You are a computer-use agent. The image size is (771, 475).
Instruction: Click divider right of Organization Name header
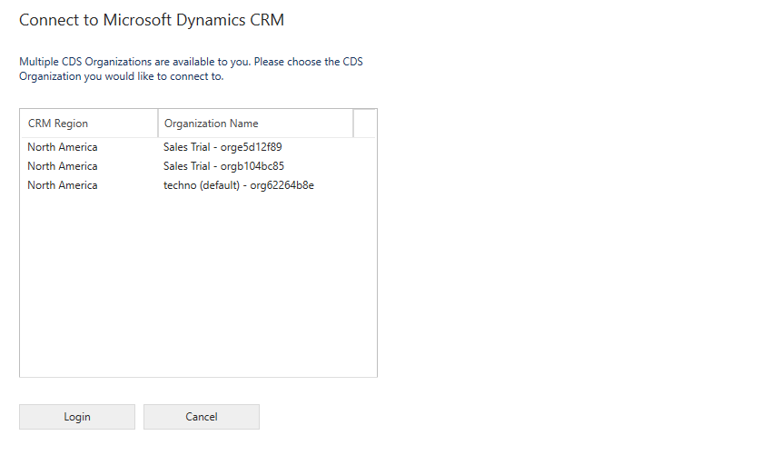(353, 124)
